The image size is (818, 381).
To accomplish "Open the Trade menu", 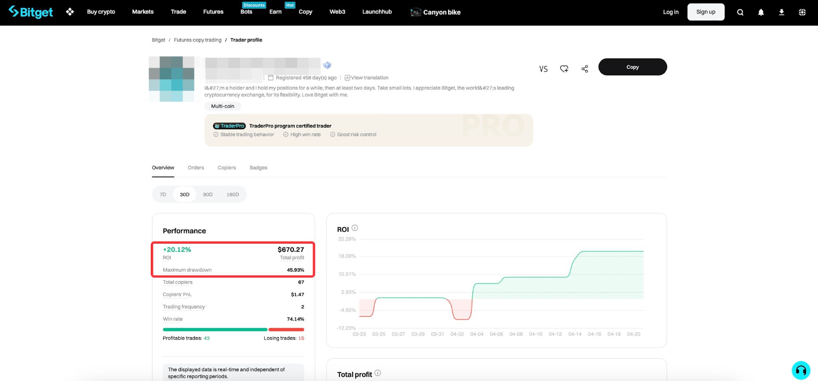I will [x=179, y=12].
